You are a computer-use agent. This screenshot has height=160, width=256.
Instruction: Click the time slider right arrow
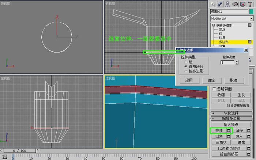coord(38,151)
